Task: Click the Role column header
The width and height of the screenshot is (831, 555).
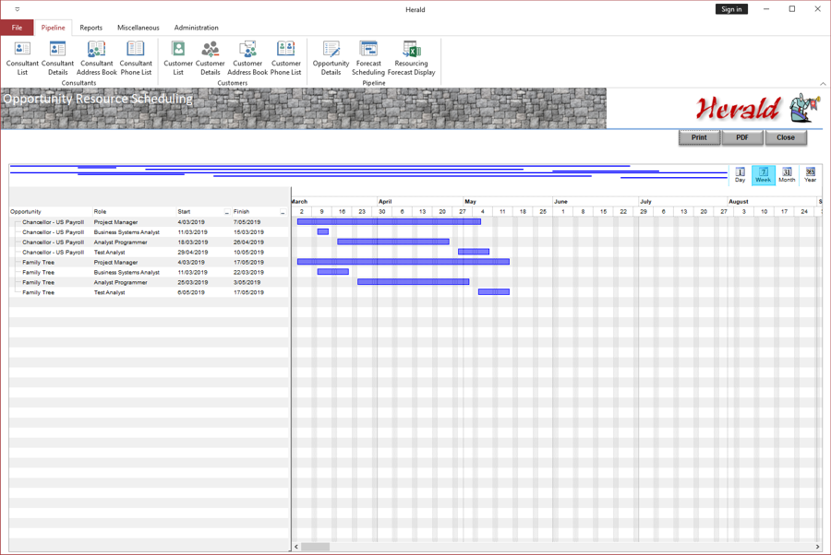Action: point(134,212)
